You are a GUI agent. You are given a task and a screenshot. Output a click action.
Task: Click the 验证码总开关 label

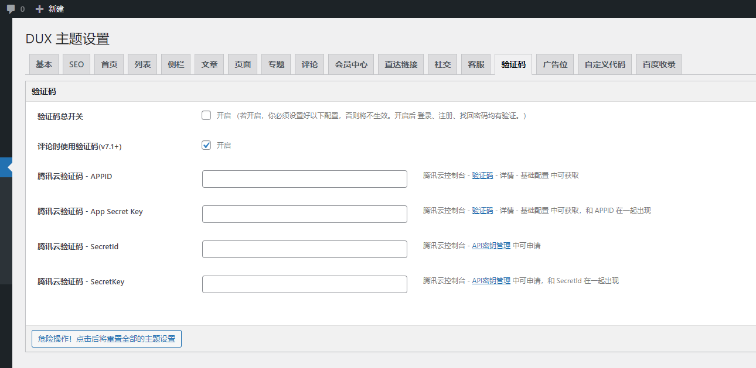point(60,116)
